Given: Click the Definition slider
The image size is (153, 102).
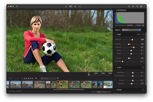Looking at the screenshot, I should click(131, 62).
